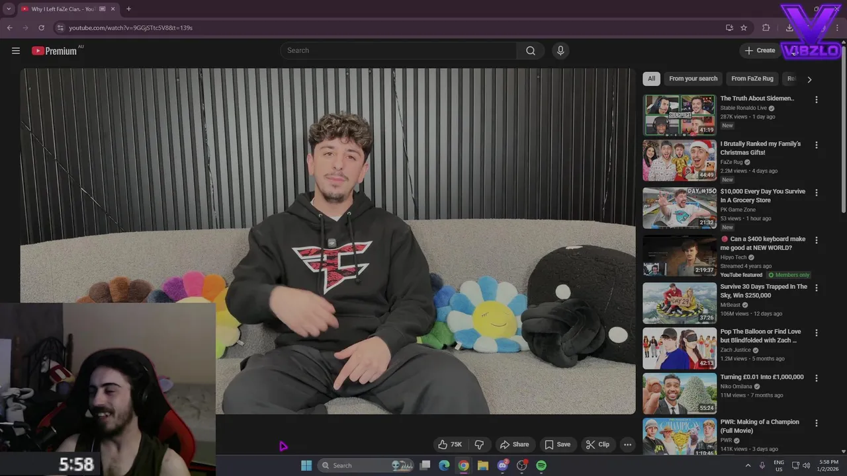Open options for Christmas Gifts video
847x476 pixels.
pos(816,145)
